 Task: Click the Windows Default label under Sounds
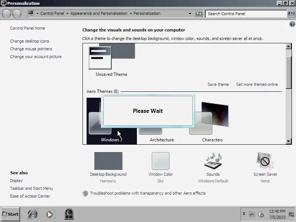coord(213,181)
